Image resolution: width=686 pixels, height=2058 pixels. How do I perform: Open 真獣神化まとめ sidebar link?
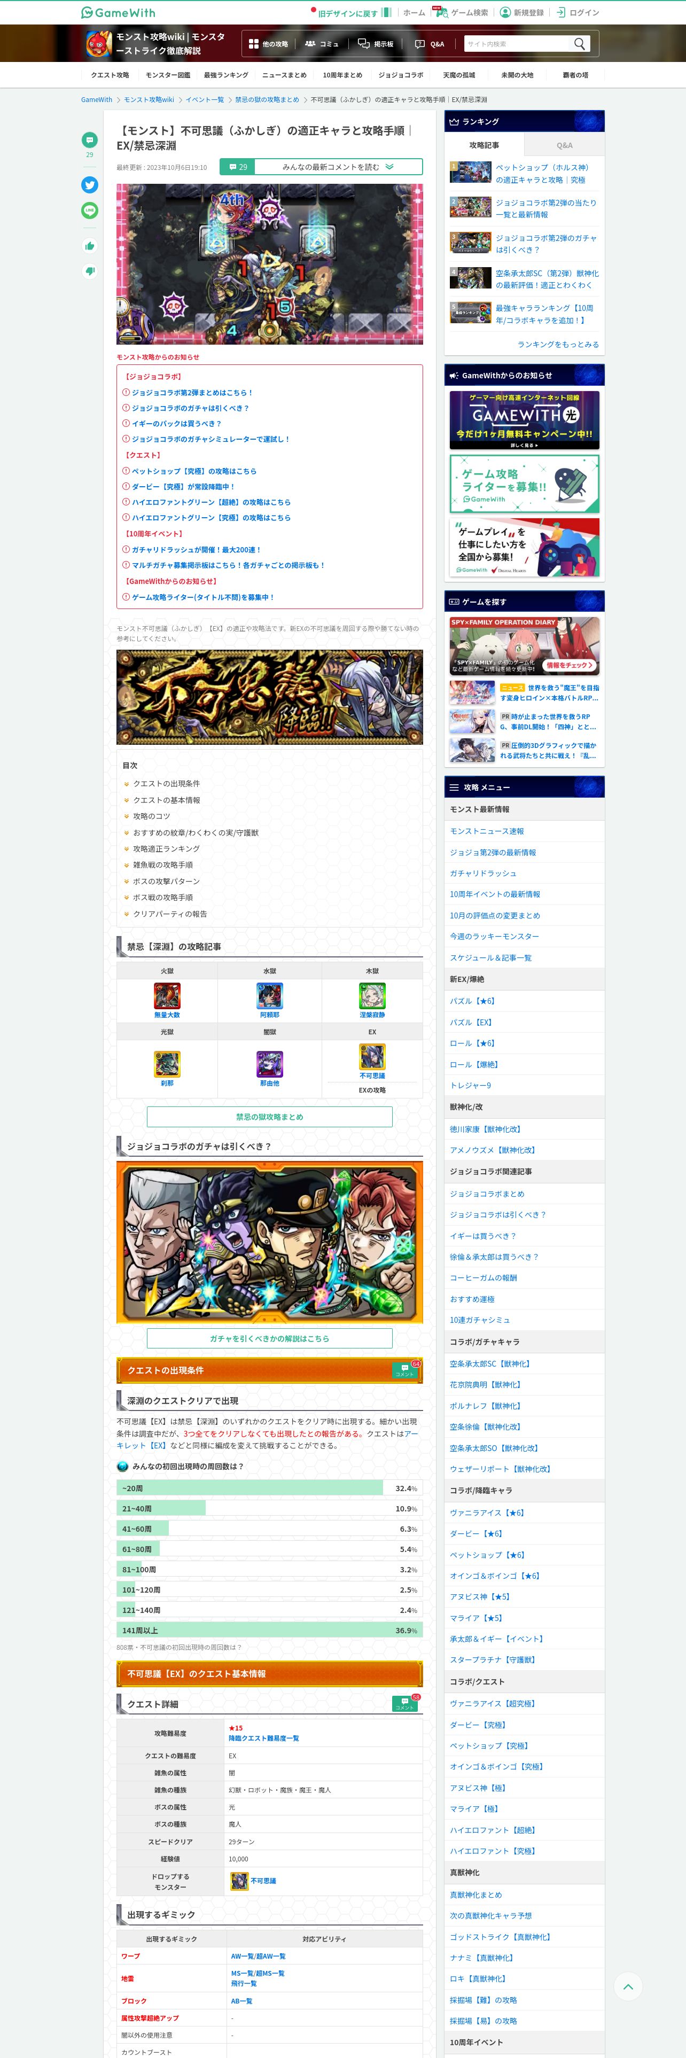click(475, 1894)
